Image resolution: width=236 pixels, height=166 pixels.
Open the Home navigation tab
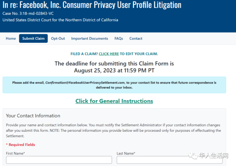(x=11, y=38)
